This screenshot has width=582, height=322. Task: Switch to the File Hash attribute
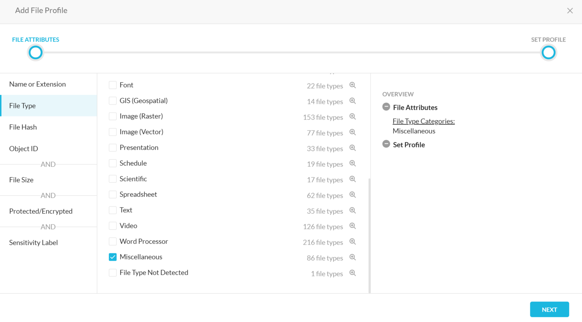tap(23, 127)
